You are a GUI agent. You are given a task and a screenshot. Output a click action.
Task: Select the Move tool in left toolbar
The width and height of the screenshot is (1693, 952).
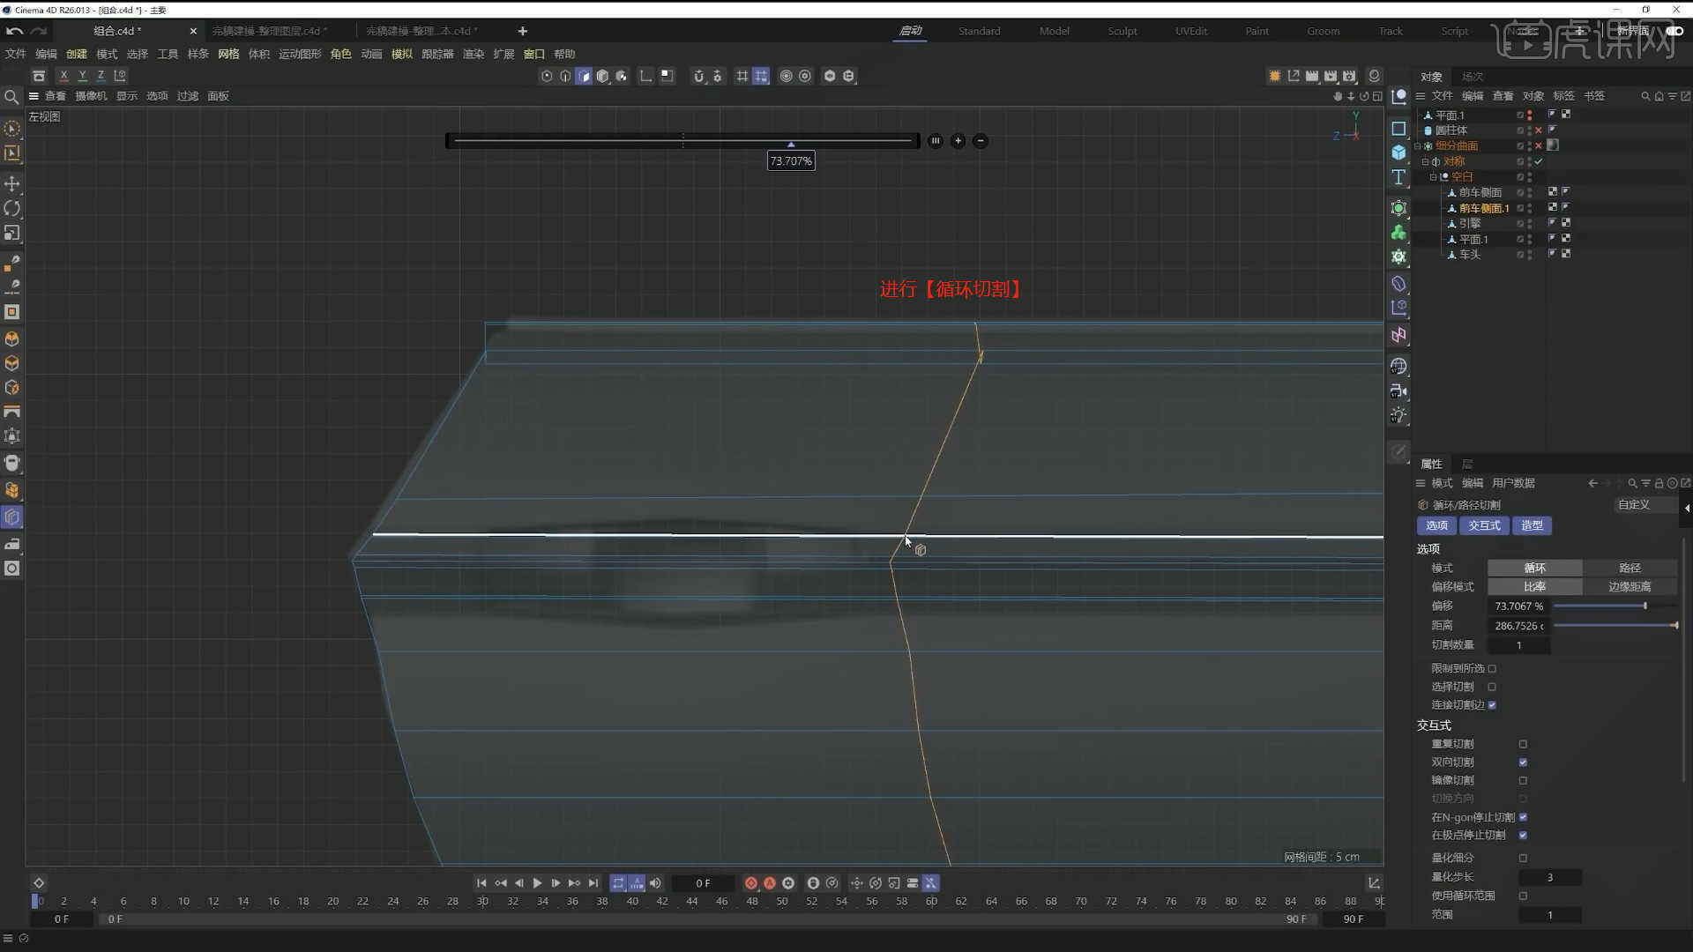pyautogui.click(x=12, y=183)
